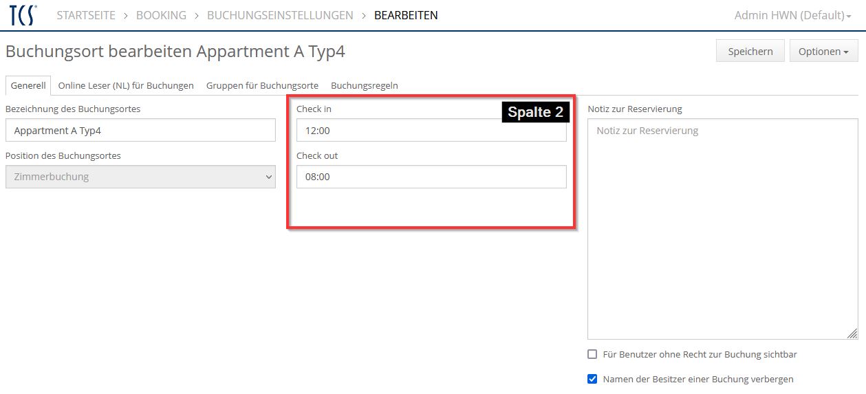This screenshot has width=866, height=394.
Task: Click the TCS logo
Action: click(23, 15)
